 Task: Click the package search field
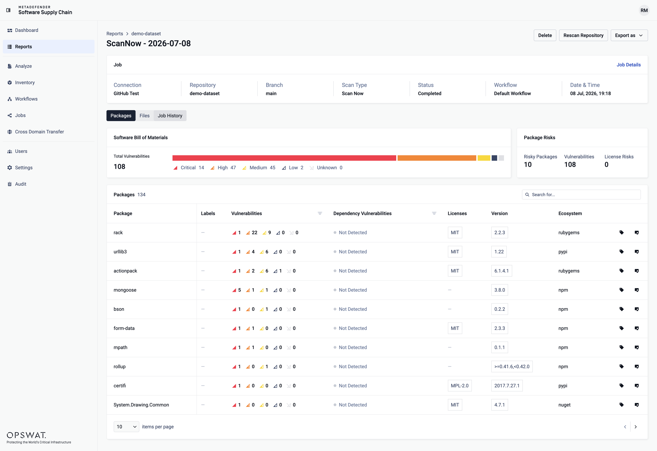tap(581, 195)
